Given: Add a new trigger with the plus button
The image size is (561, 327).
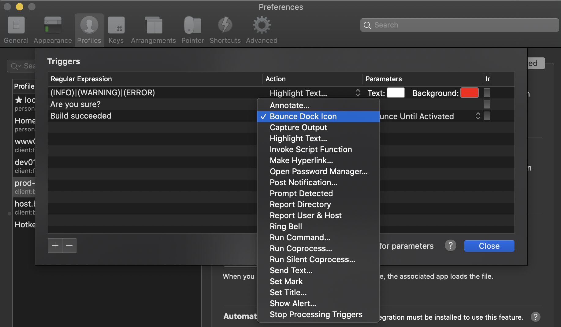Looking at the screenshot, I should click(x=55, y=246).
